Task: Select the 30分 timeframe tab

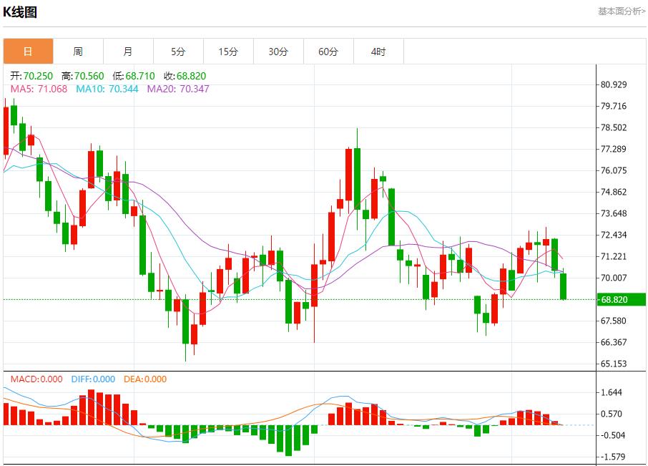Action: click(278, 52)
